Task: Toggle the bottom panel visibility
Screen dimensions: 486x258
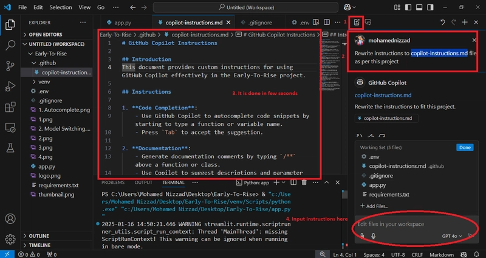Action: [x=419, y=7]
